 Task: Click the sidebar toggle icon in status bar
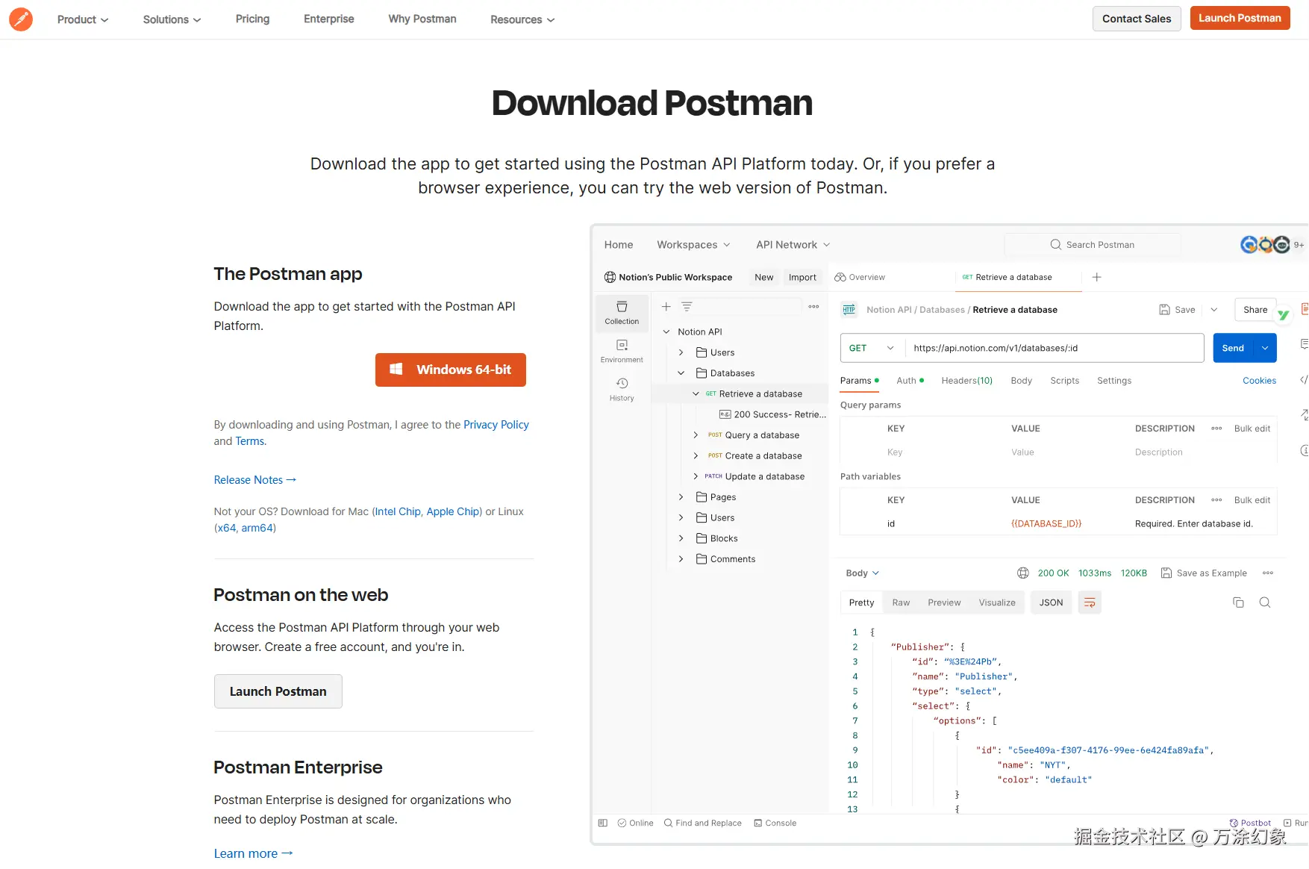click(x=603, y=823)
